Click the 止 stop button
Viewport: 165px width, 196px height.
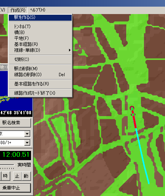[17, 176]
